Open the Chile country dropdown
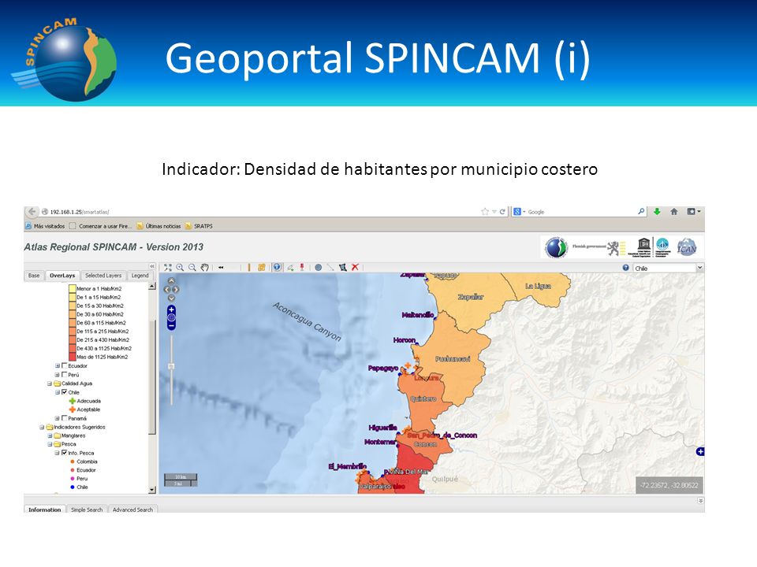The image size is (757, 567). 699,268
